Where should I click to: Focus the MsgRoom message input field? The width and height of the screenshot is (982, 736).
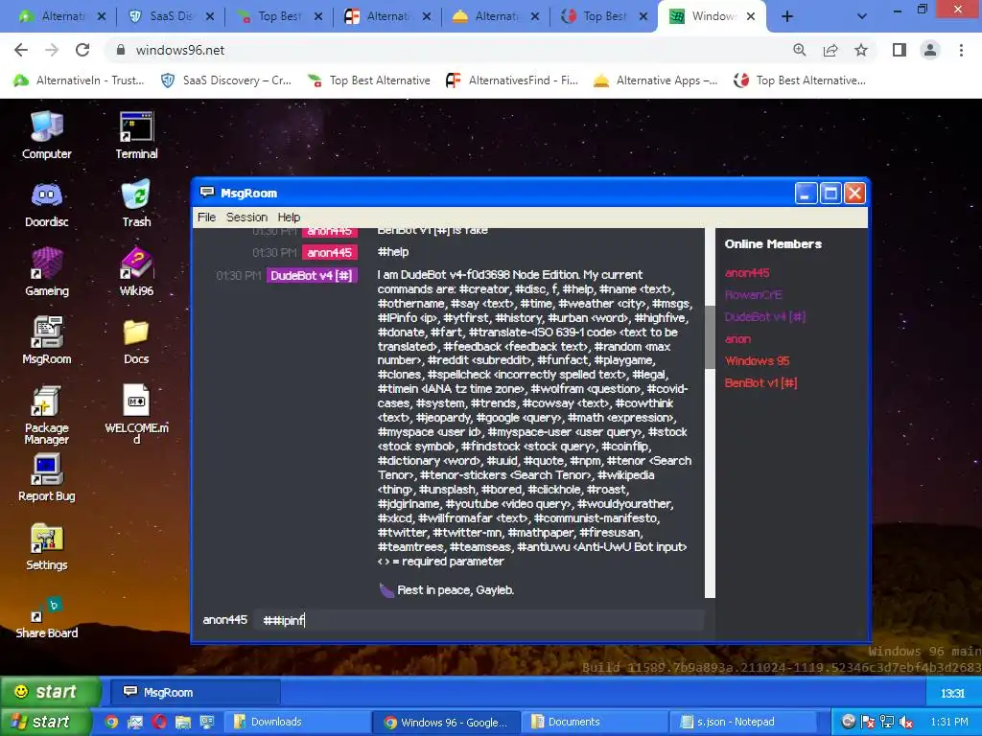coord(479,620)
